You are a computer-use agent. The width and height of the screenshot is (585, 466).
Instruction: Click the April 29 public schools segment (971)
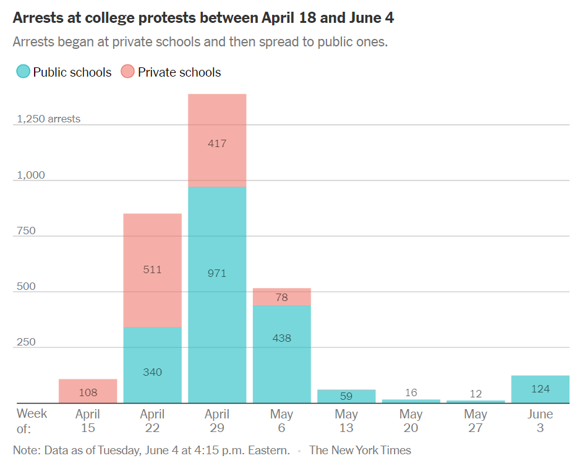point(217,294)
